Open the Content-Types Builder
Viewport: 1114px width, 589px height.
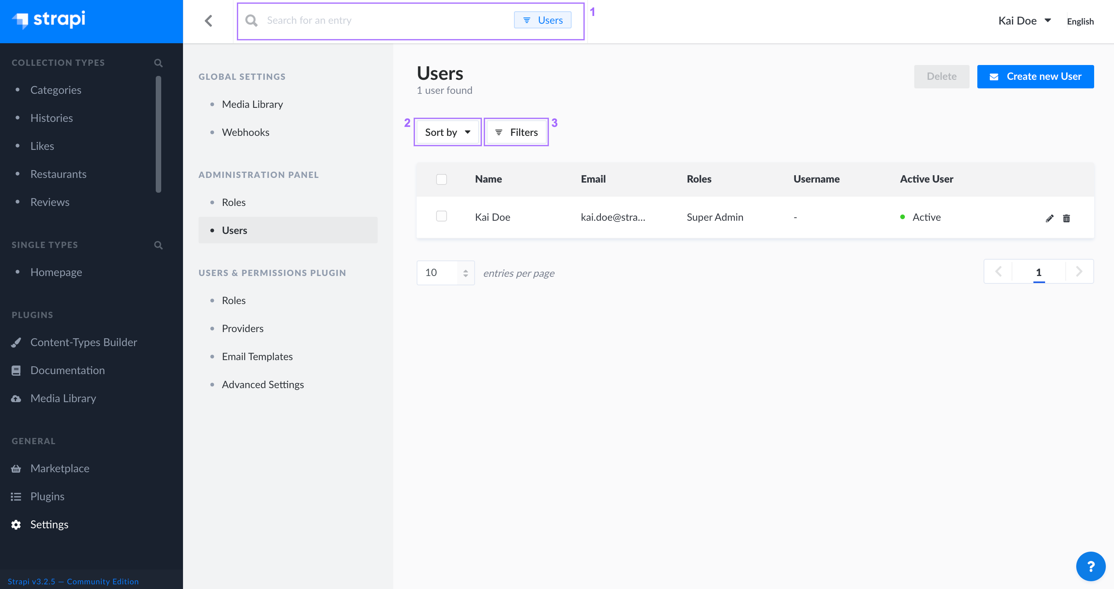tap(84, 342)
